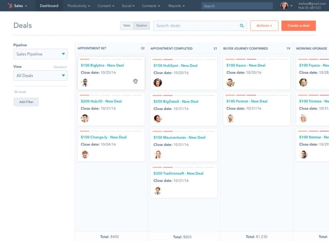The image size is (329, 241).
Task: Expand the Content menu
Action: tap(106, 6)
